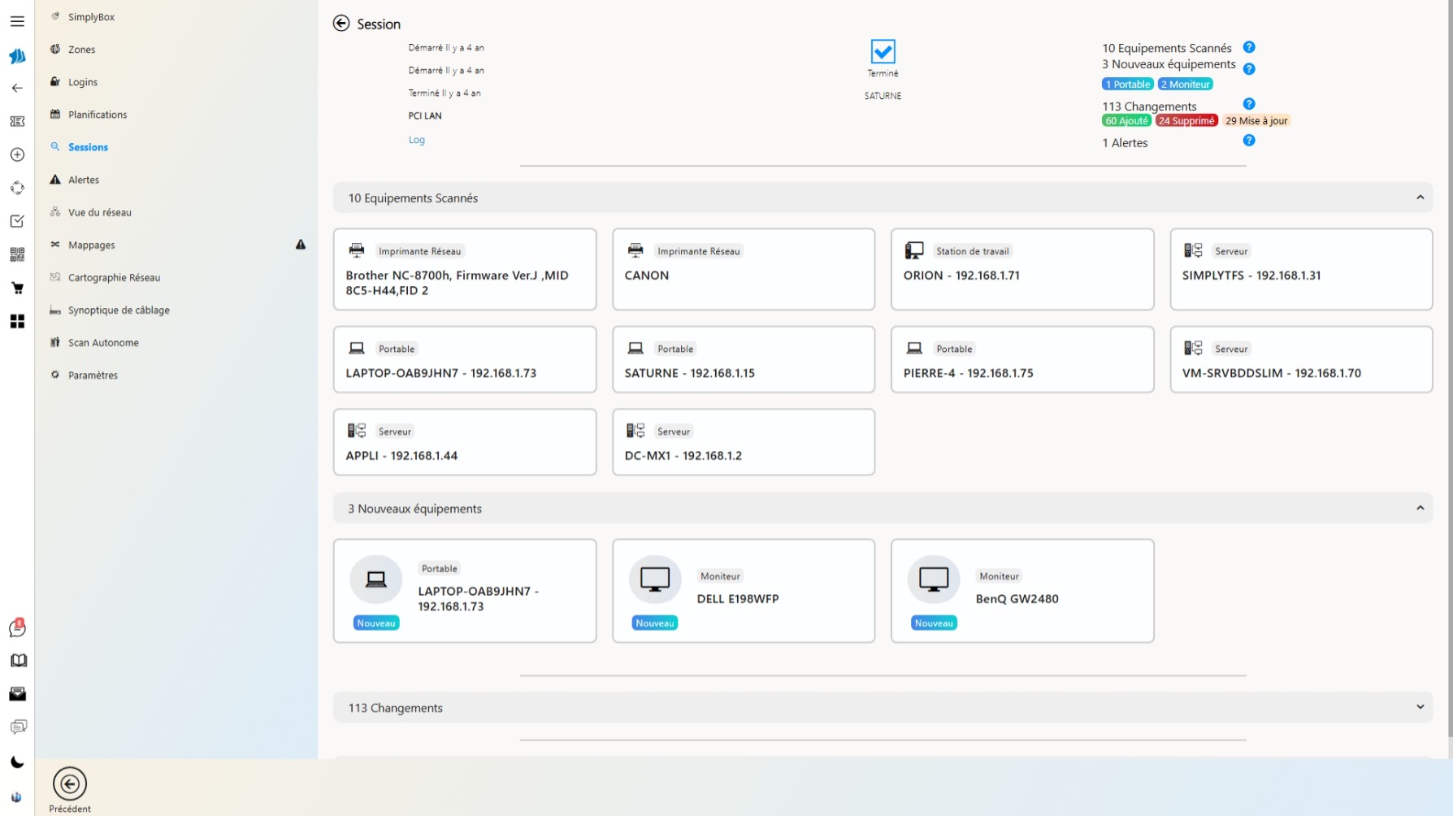The height and width of the screenshot is (816, 1453).
Task: Open the shopping cart icon in left rail
Action: click(x=17, y=288)
